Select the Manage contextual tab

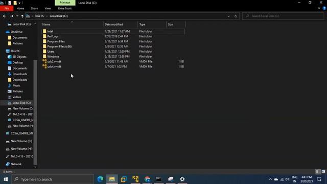tap(65, 3)
